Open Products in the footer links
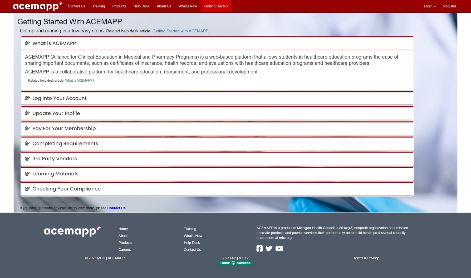 tap(125, 243)
